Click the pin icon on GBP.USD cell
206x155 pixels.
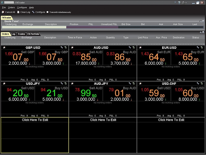click(4, 47)
